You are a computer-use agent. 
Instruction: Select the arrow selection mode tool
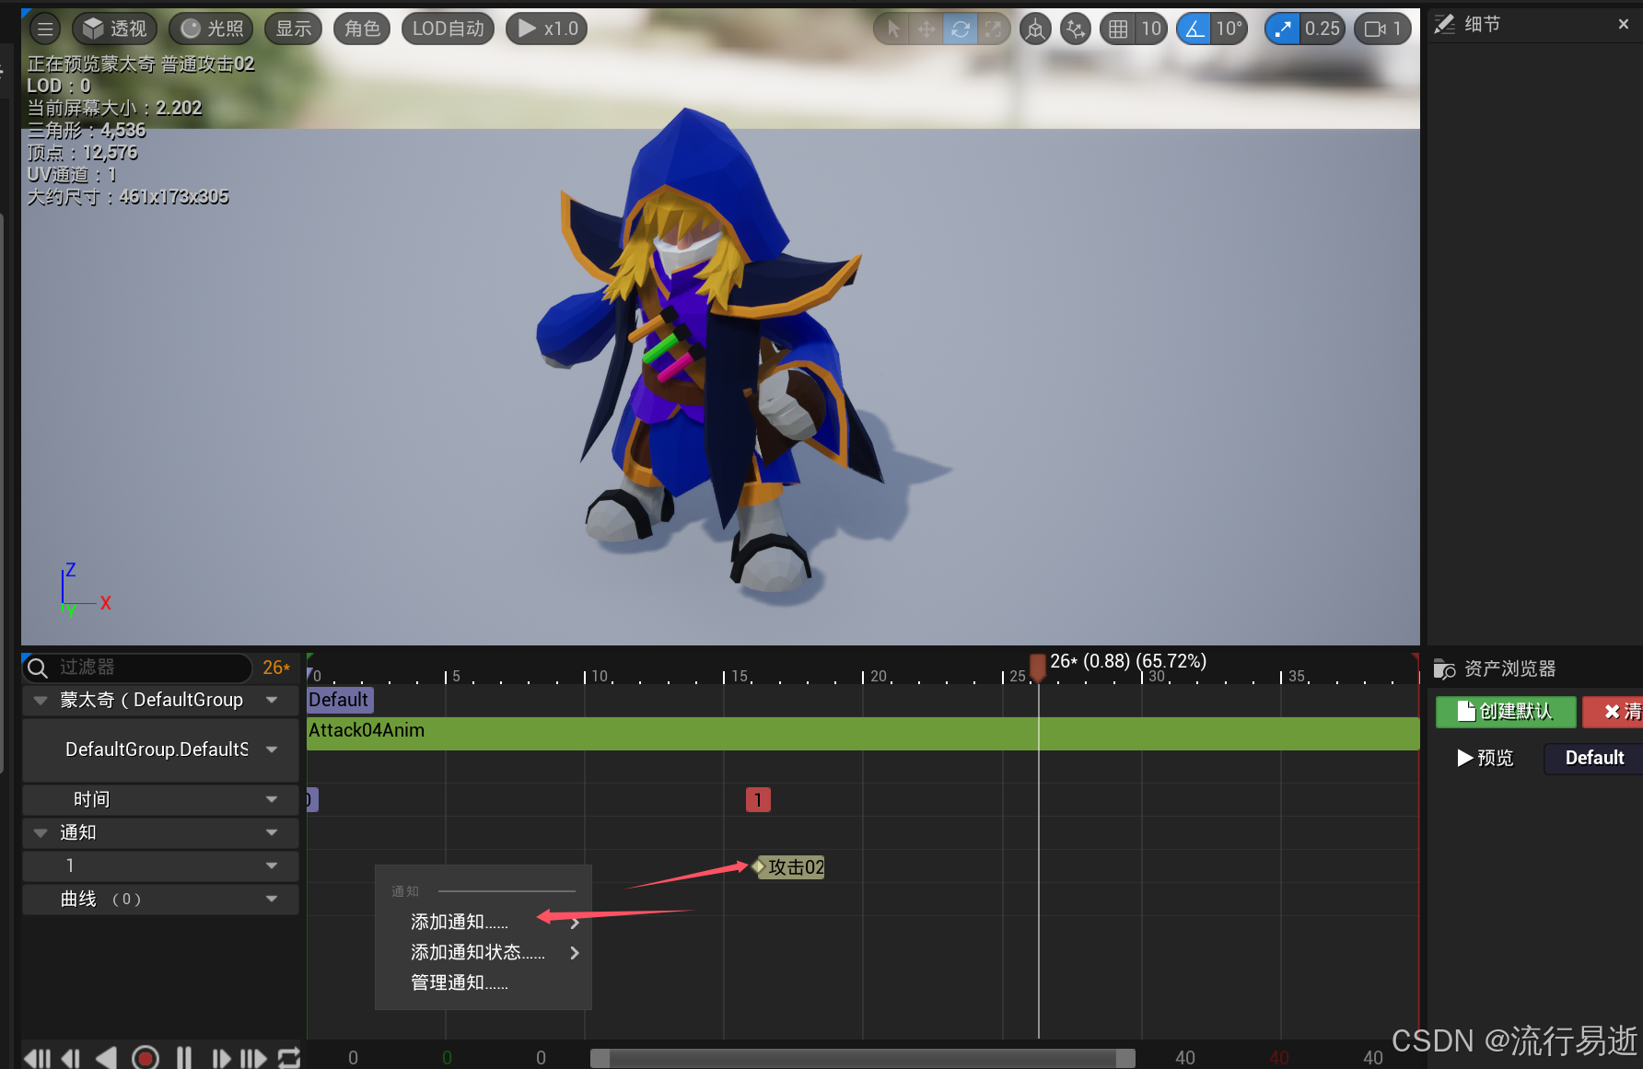pos(892,29)
